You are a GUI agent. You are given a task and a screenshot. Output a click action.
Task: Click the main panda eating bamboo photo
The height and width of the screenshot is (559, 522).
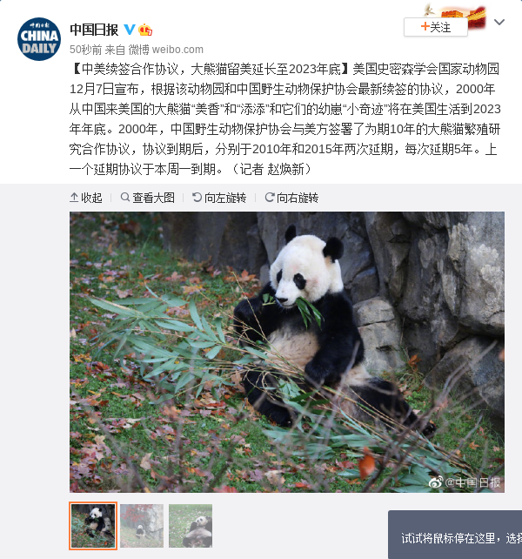(x=287, y=353)
